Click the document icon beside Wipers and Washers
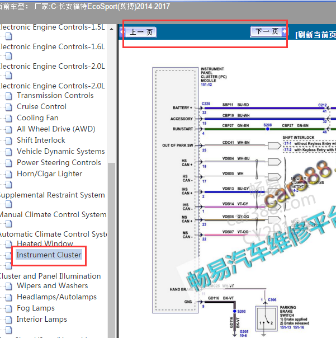The image size is (336, 338). (x=9, y=287)
